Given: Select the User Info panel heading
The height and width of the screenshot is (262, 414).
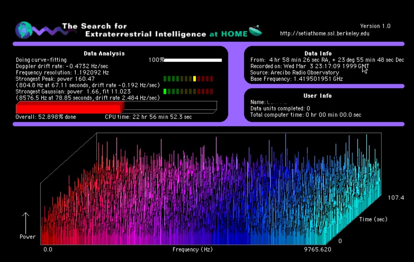Looking at the screenshot, I should point(318,96).
